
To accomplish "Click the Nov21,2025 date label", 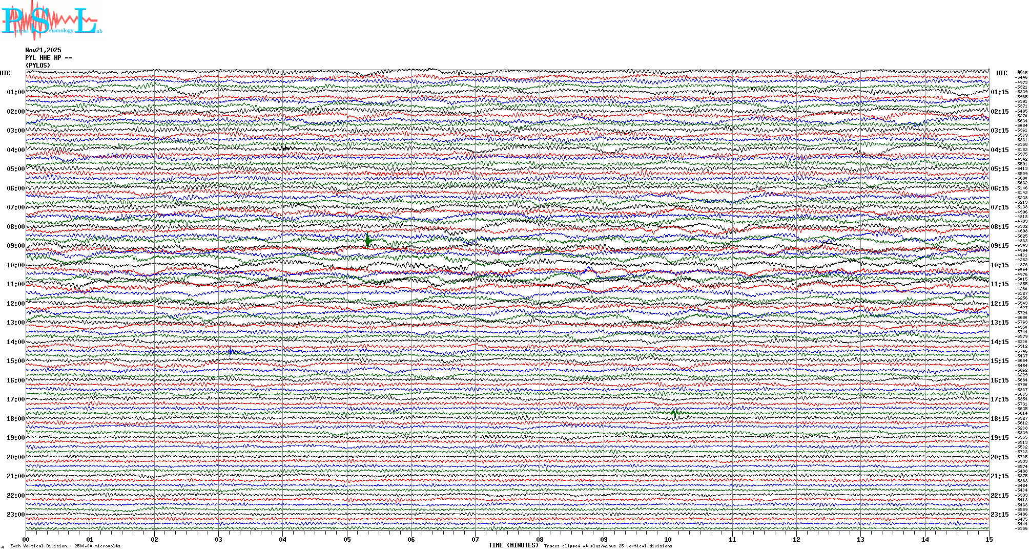I will pyautogui.click(x=43, y=50).
